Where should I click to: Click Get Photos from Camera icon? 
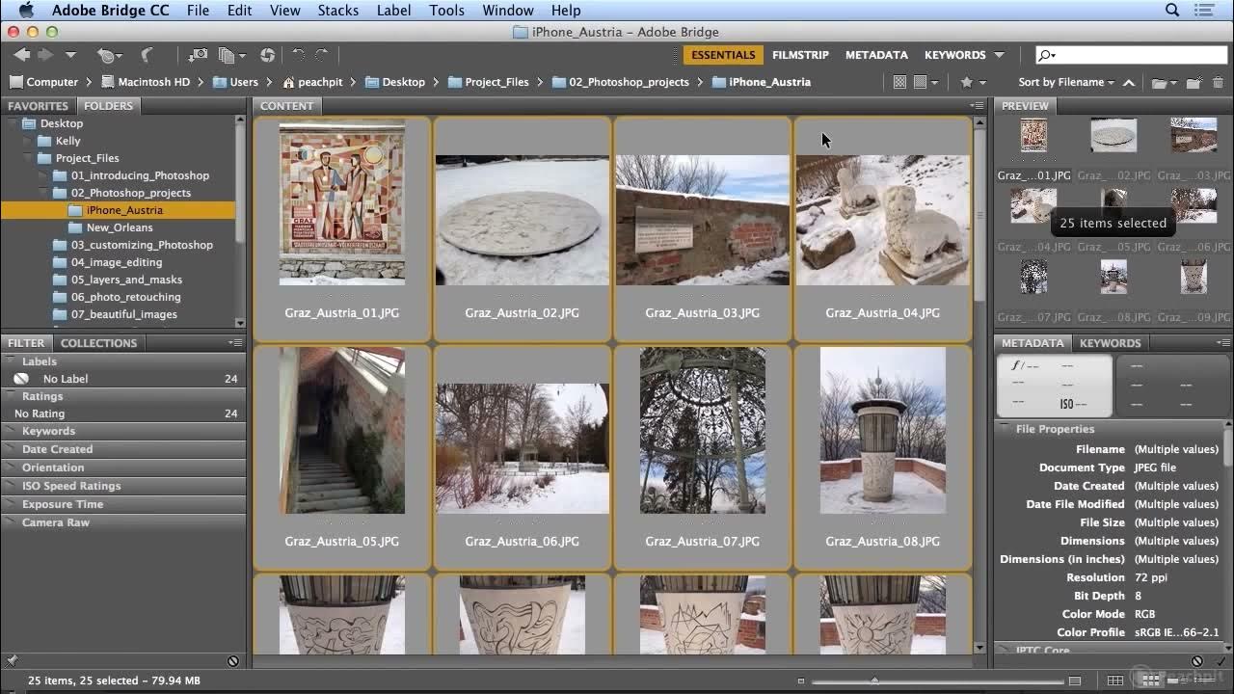point(197,55)
